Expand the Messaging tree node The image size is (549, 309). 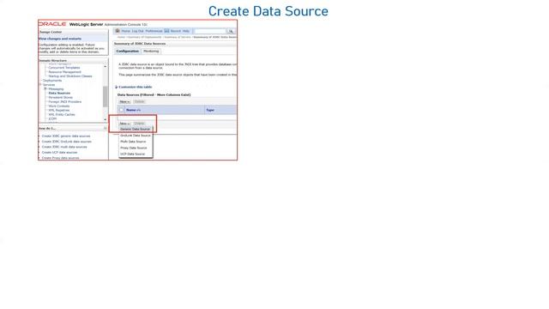click(45, 89)
